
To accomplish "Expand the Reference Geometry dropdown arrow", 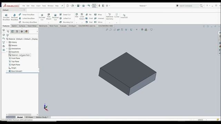I will (x=109, y=22).
